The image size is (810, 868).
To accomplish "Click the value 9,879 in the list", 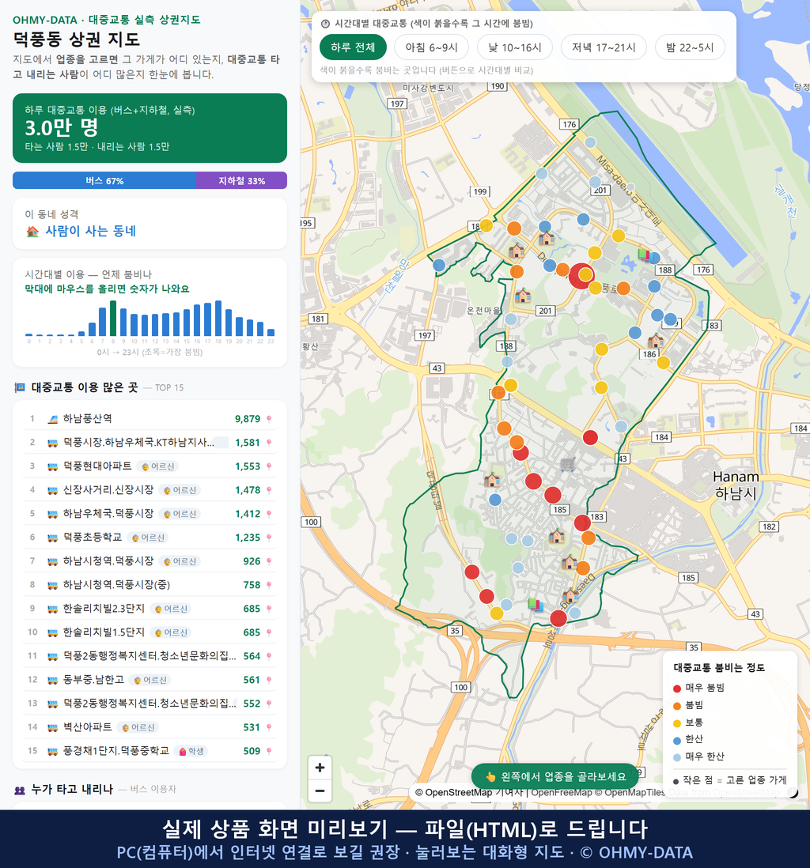I will pos(248,419).
